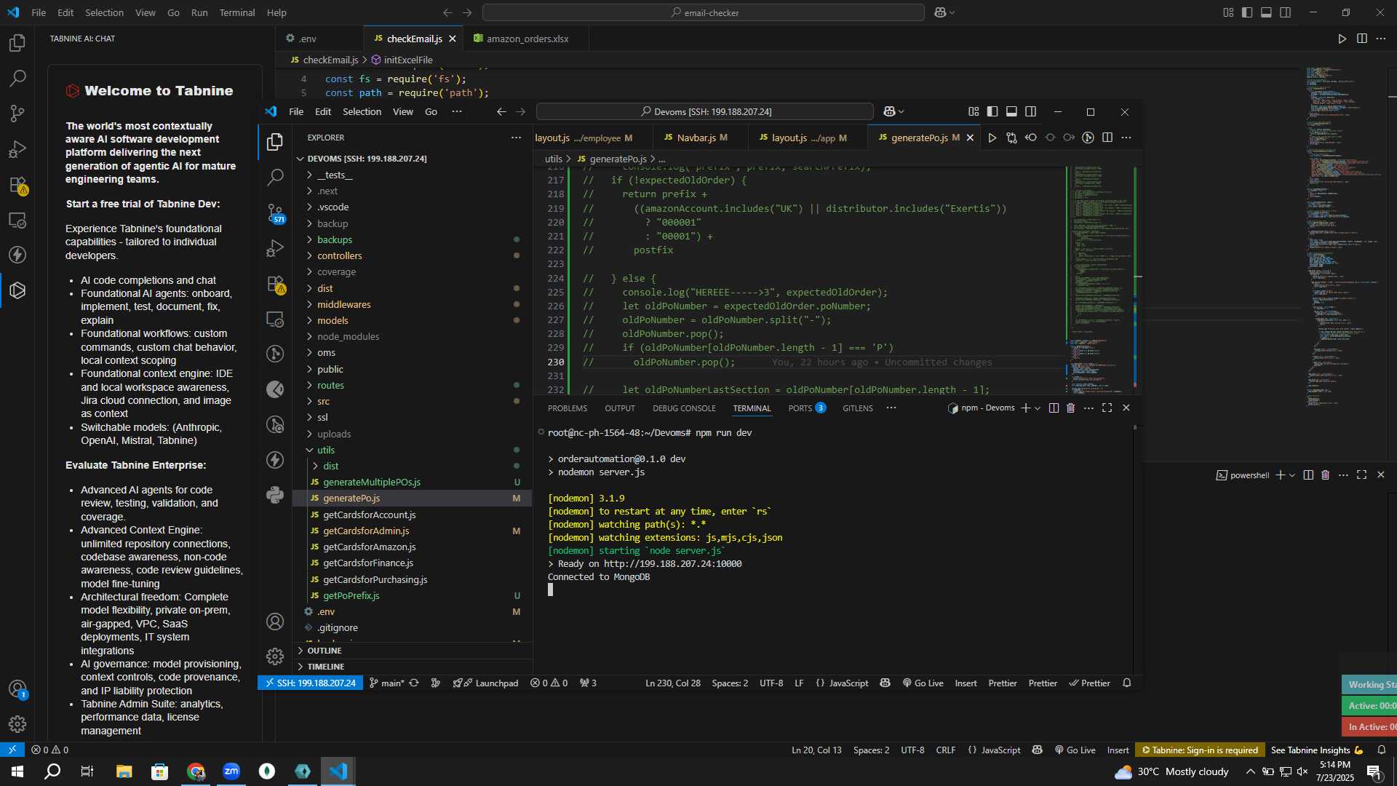Toggle primary side bar in Devoms title bar
This screenshot has width=1397, height=786.
click(x=992, y=111)
